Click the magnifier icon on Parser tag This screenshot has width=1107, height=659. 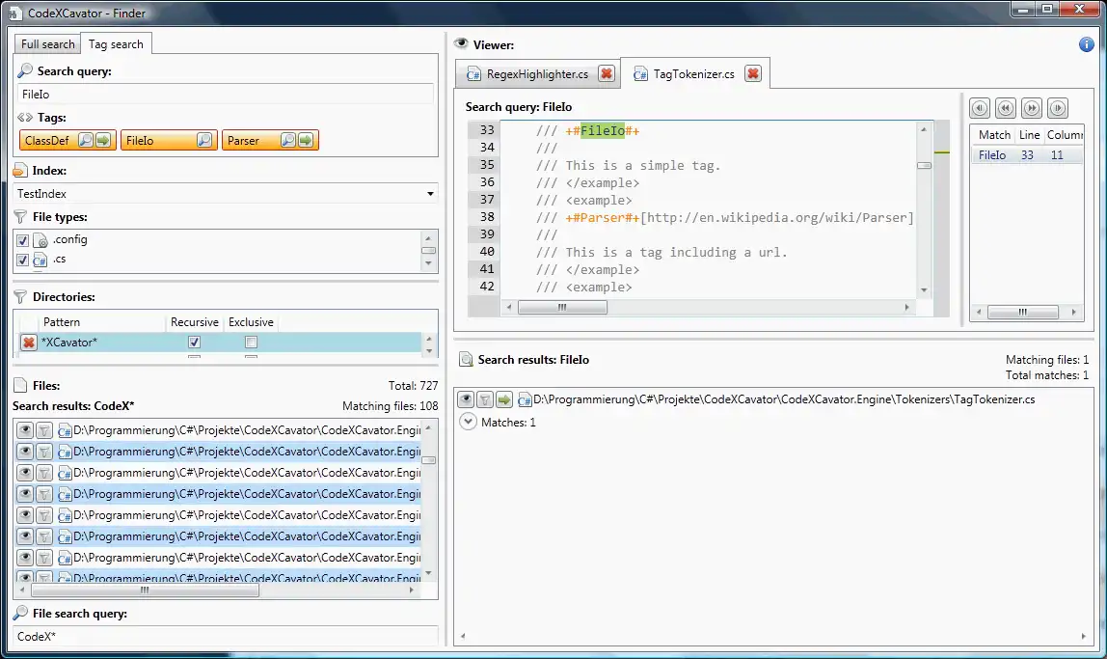tap(287, 141)
